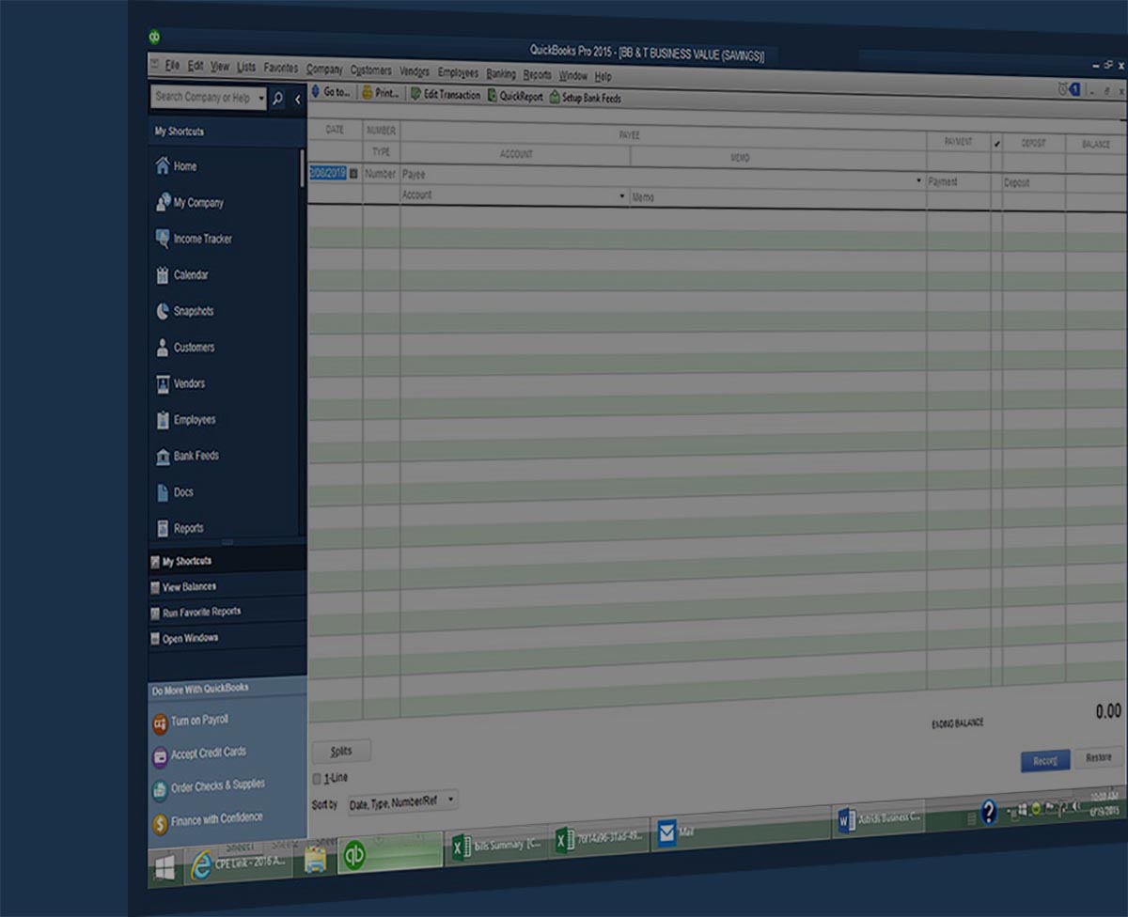Screen dimensions: 1128x917
Task: Click the Edit Transaction toolbar icon
Action: (x=415, y=95)
